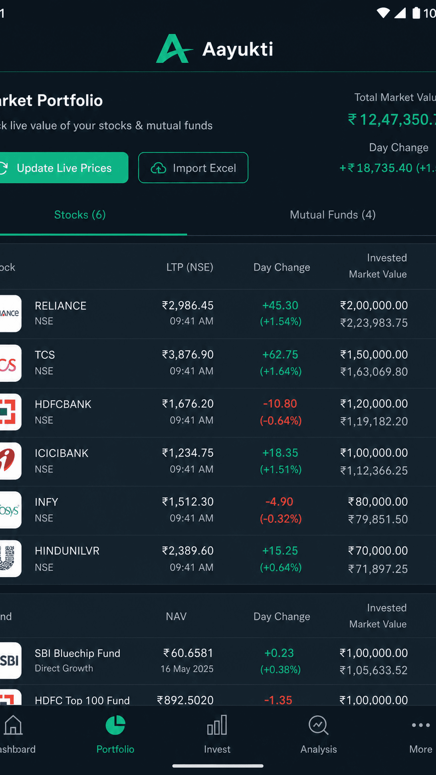Click HDFCBANK market value ₹1,19,182.20
Image resolution: width=436 pixels, height=775 pixels.
point(374,421)
